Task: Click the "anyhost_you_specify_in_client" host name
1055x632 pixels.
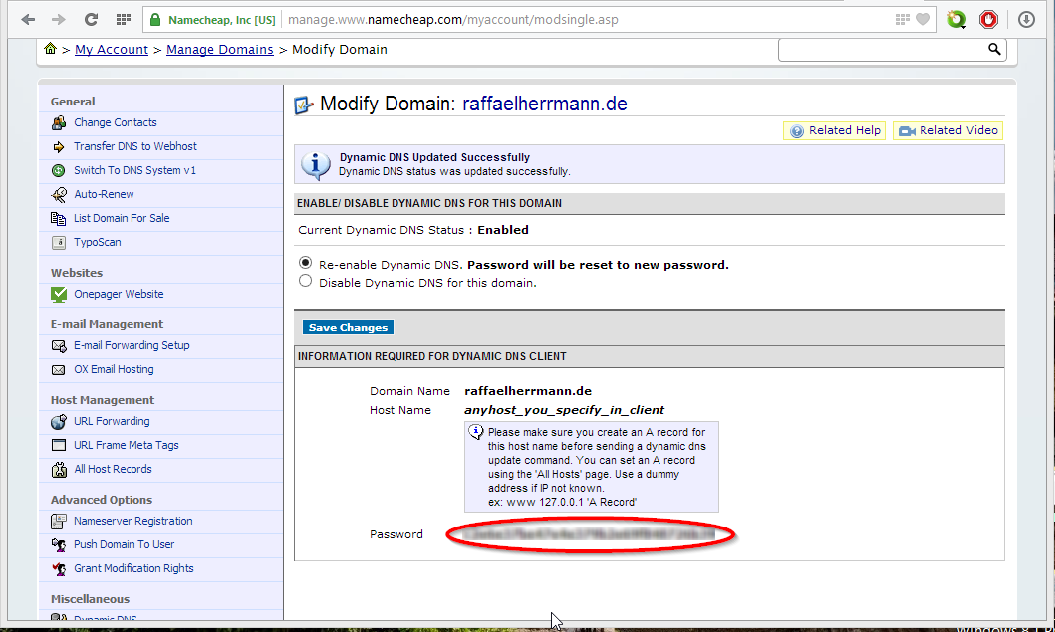Action: tap(565, 410)
